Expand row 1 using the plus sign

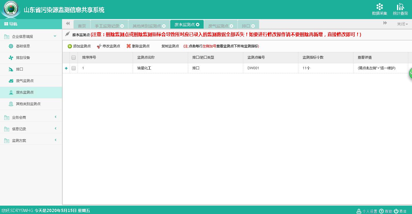(x=66, y=68)
